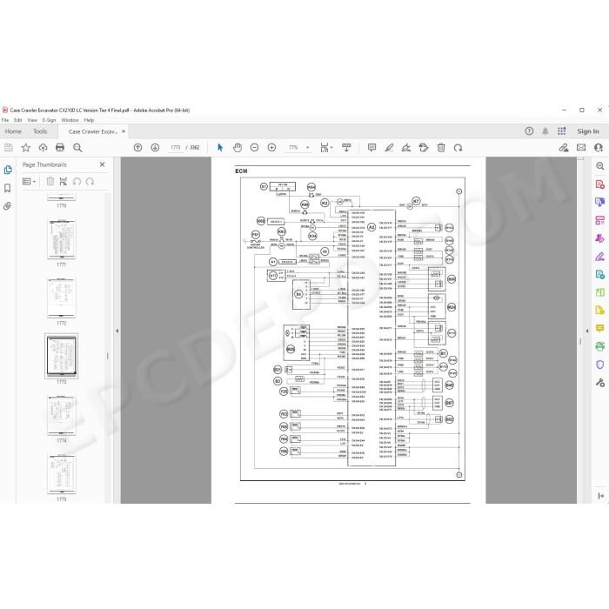Image resolution: width=609 pixels, height=609 pixels.
Task: Select the Highlight pen tool
Action: (x=389, y=148)
